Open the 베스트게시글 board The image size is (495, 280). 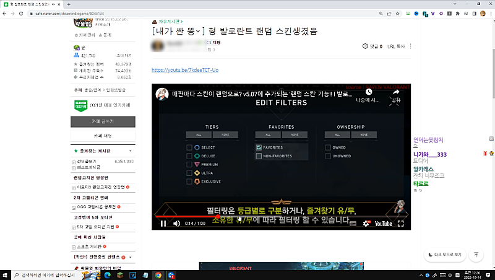tap(88, 167)
